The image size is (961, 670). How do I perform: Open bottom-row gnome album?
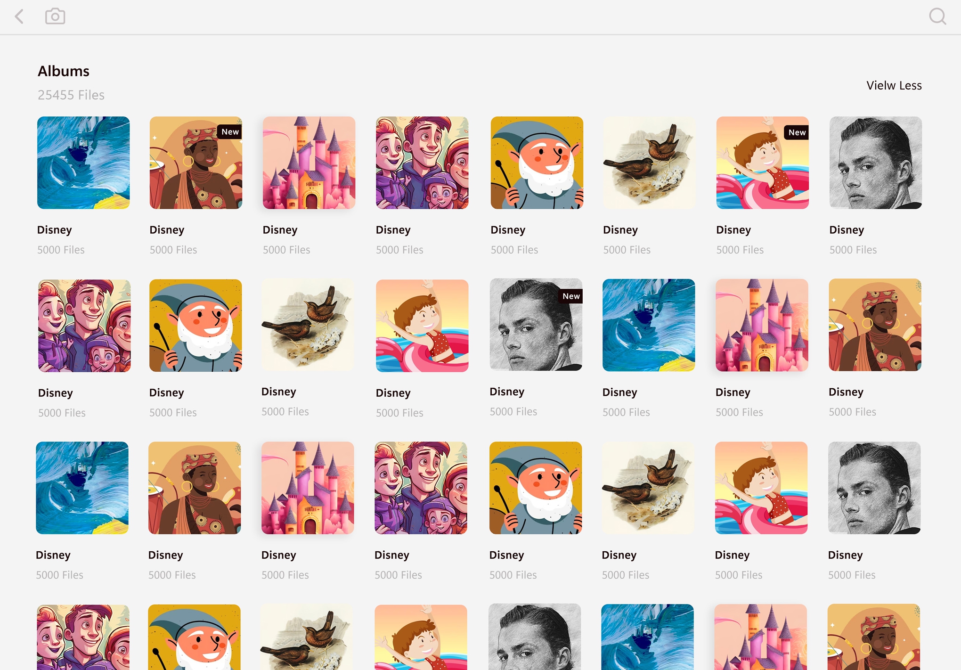pos(194,637)
